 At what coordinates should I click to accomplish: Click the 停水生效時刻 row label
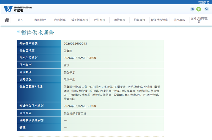[29, 58]
